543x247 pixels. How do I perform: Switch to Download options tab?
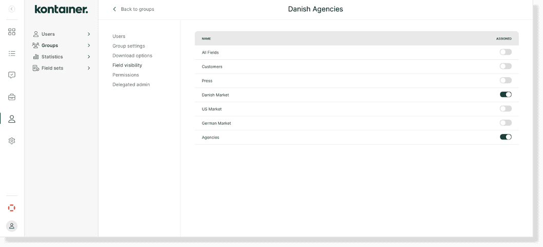click(132, 56)
